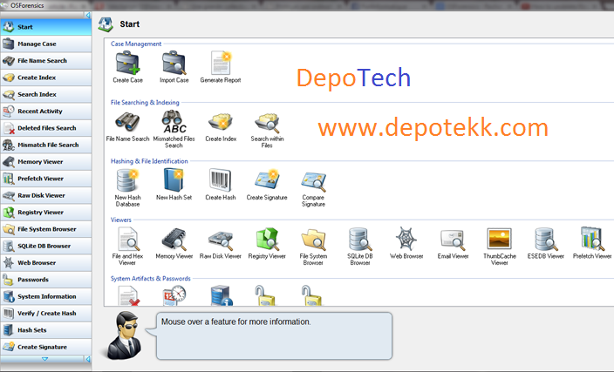Open the Create Case icon
The width and height of the screenshot is (614, 372).
[x=127, y=64]
